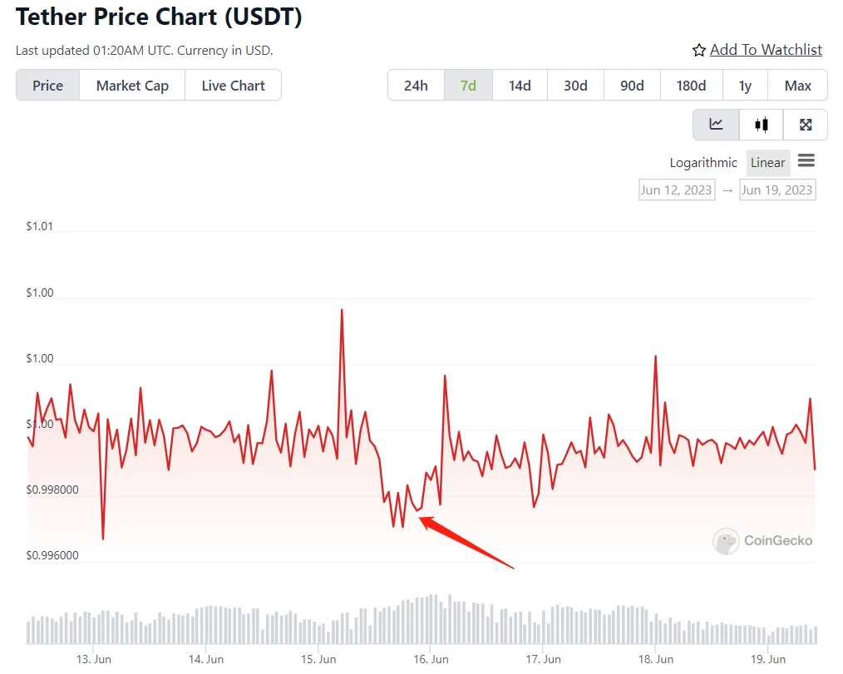
Task: Select the Max time range
Action: coord(797,86)
